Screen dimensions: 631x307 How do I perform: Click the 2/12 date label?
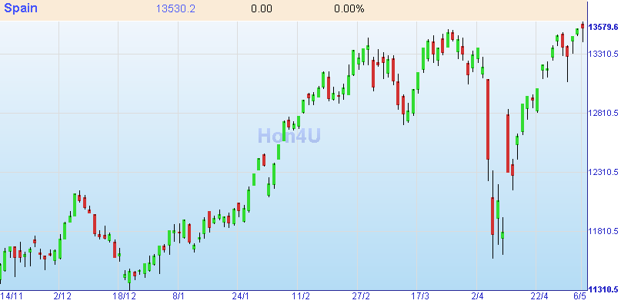point(62,296)
